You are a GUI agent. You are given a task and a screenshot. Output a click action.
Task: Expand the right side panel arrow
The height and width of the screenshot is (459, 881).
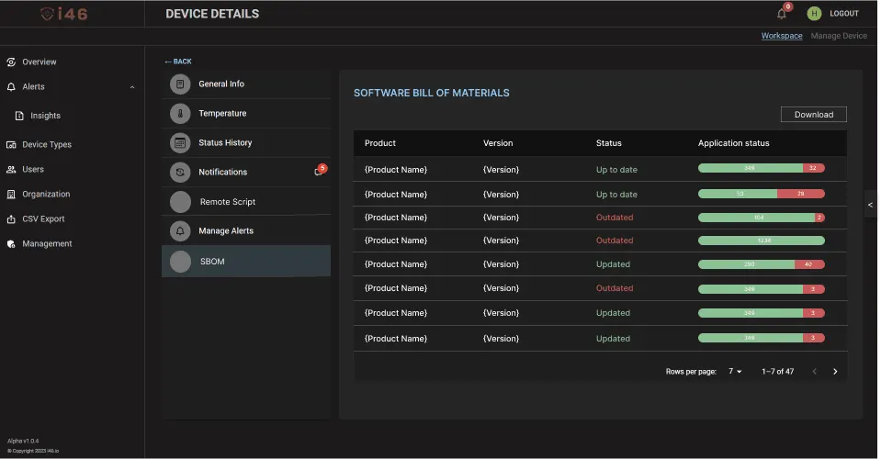tap(871, 205)
